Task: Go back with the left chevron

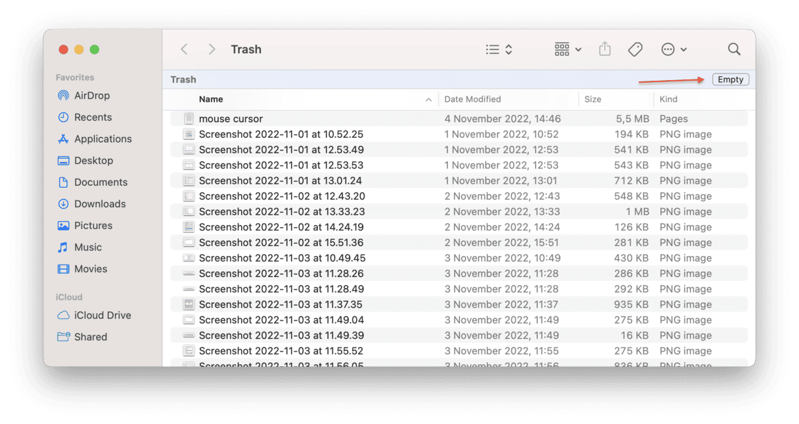Action: 185,49
